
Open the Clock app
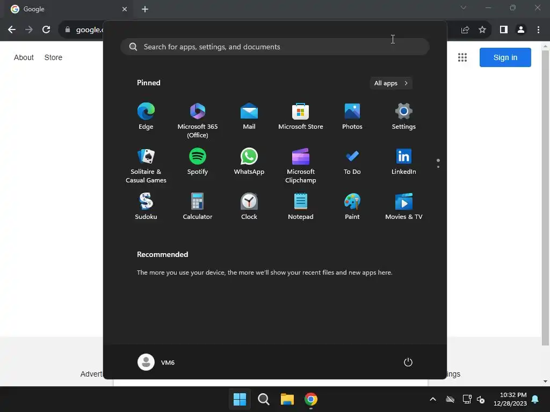click(249, 207)
